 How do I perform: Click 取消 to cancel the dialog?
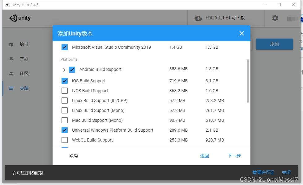click(x=74, y=156)
